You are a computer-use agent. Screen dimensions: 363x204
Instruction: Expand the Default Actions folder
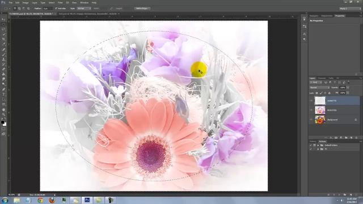(318, 145)
